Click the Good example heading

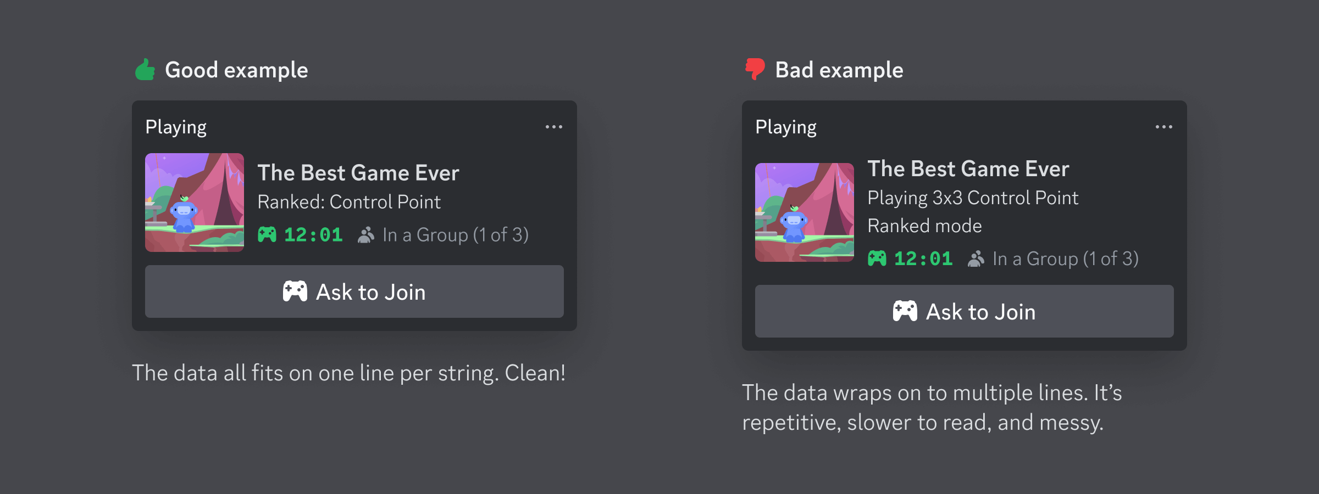[236, 70]
